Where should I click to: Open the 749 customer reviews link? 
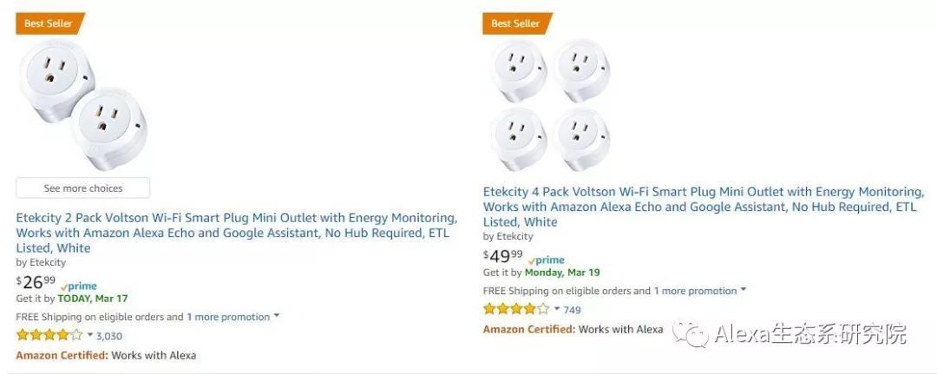[x=572, y=310]
